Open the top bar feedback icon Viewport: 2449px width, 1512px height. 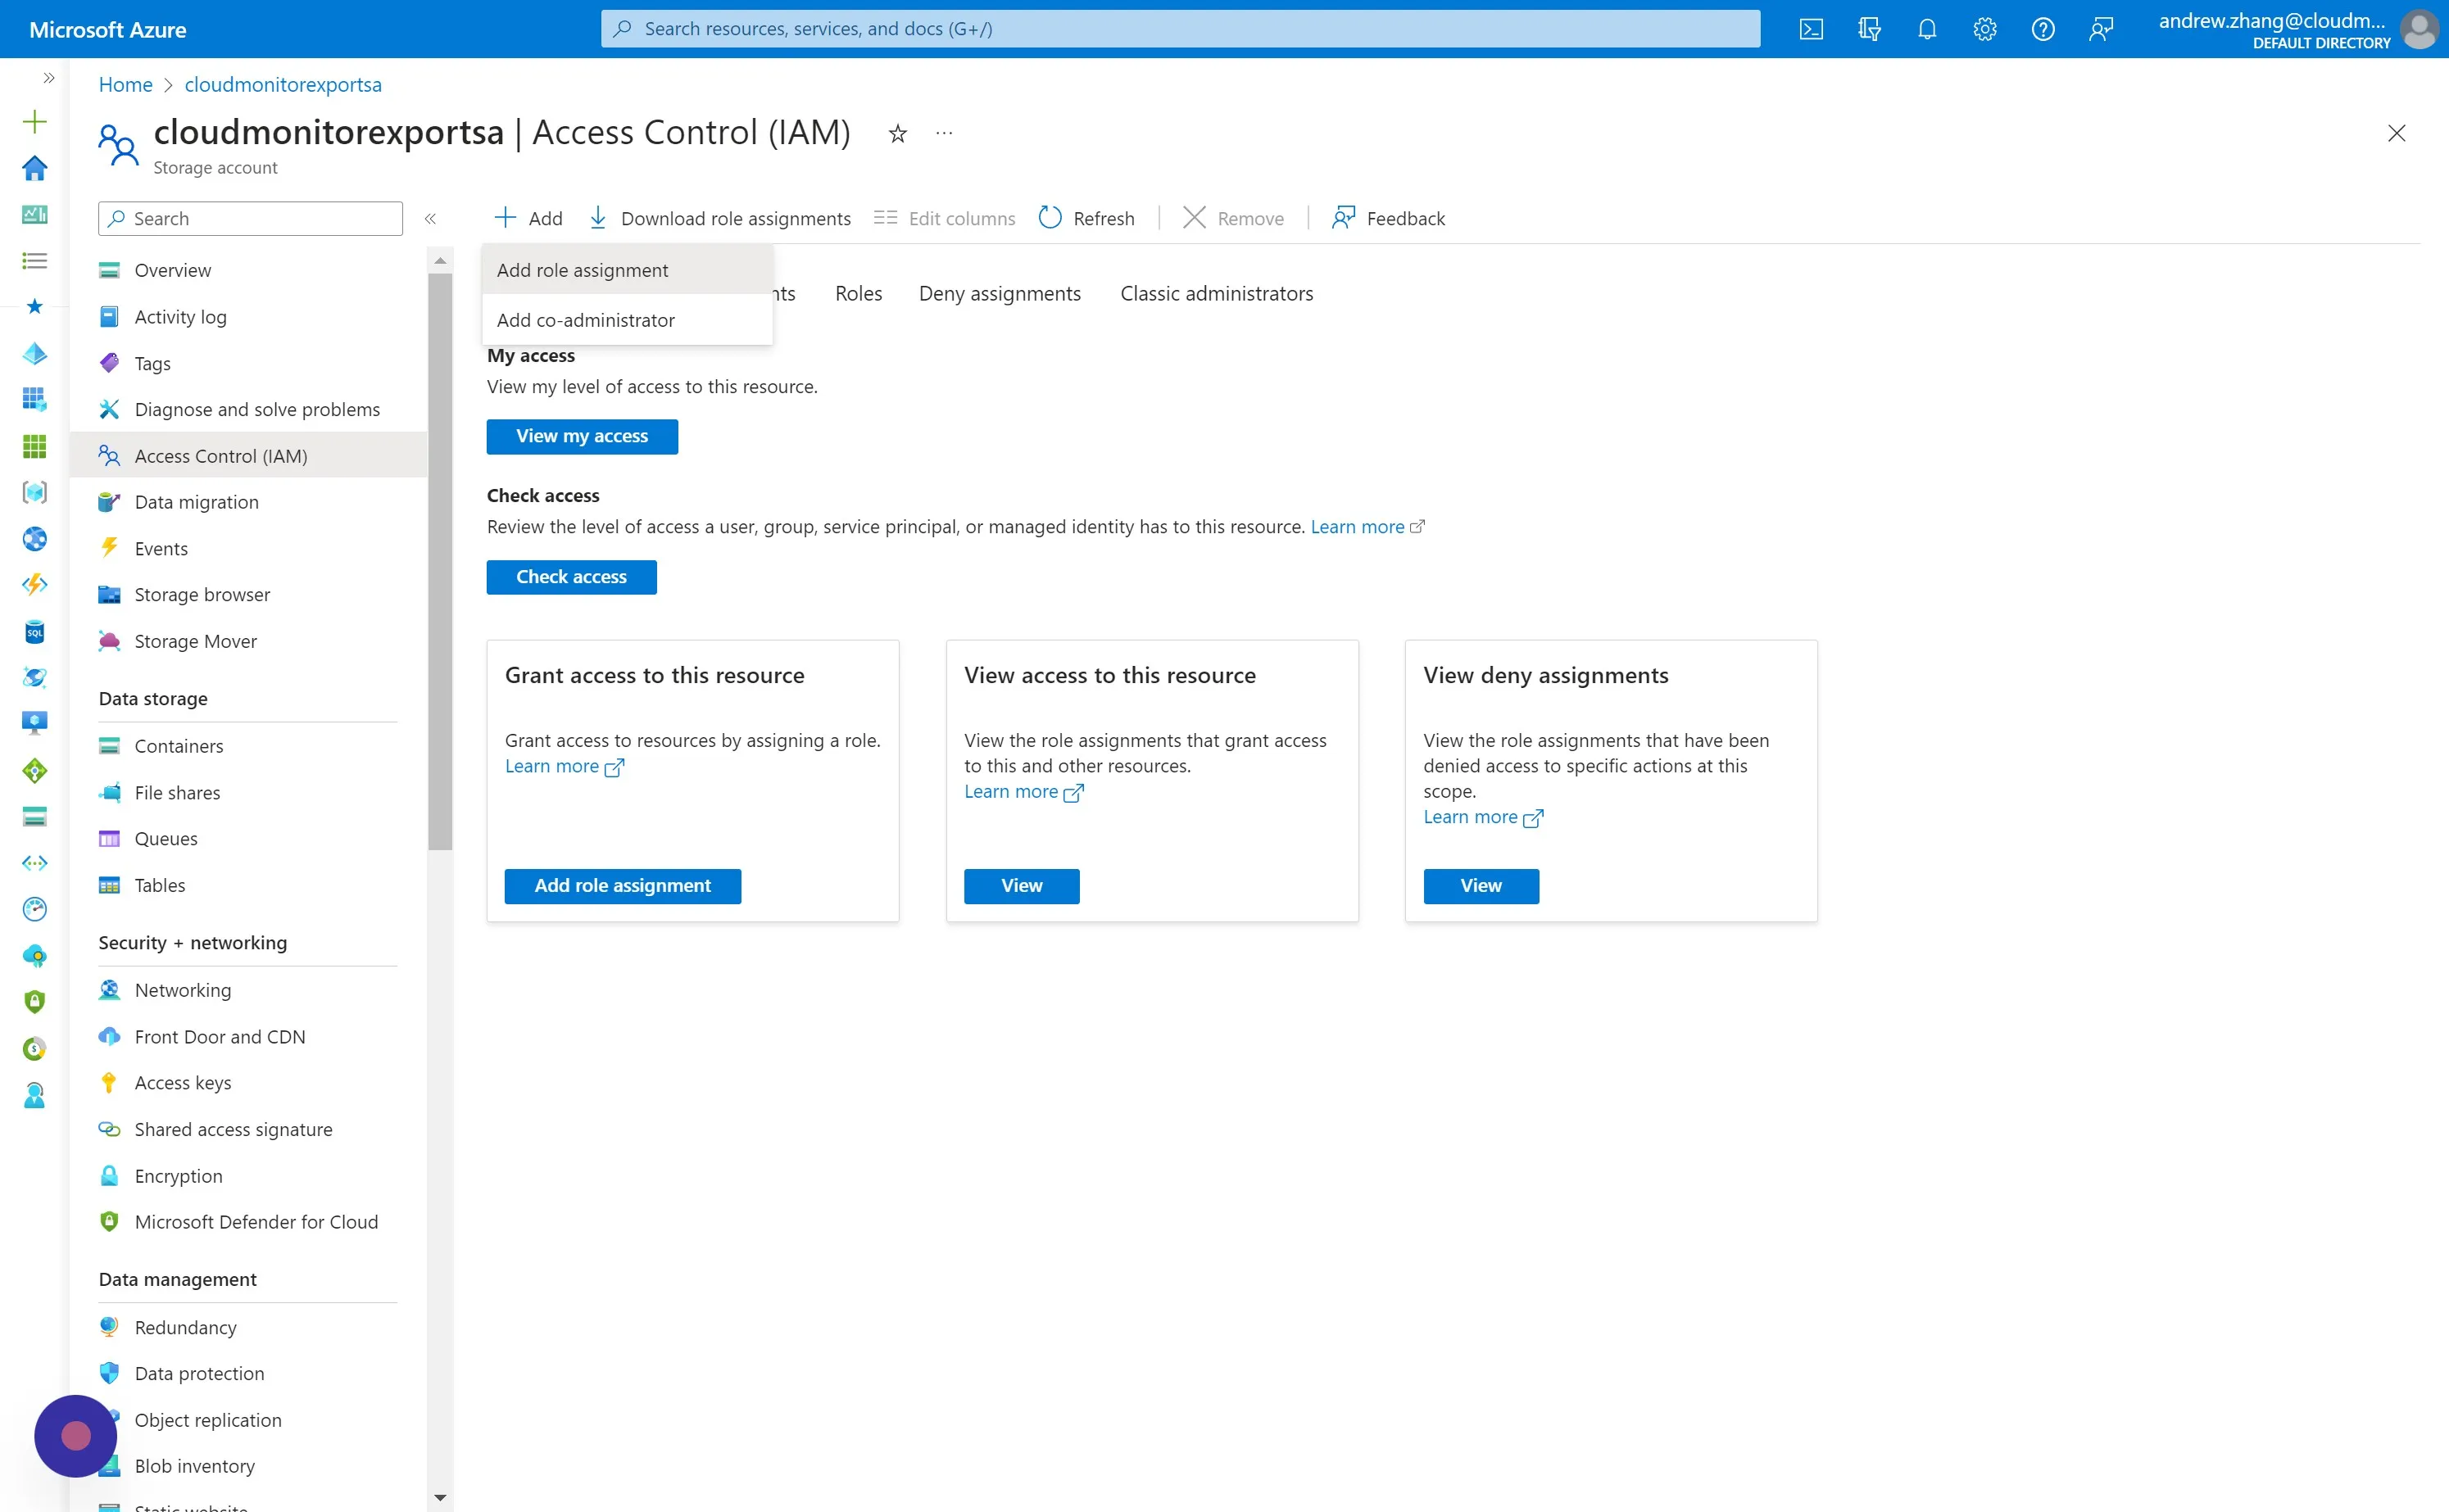point(2101,29)
